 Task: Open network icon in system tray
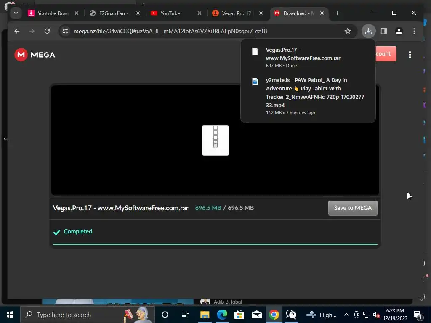(x=367, y=315)
